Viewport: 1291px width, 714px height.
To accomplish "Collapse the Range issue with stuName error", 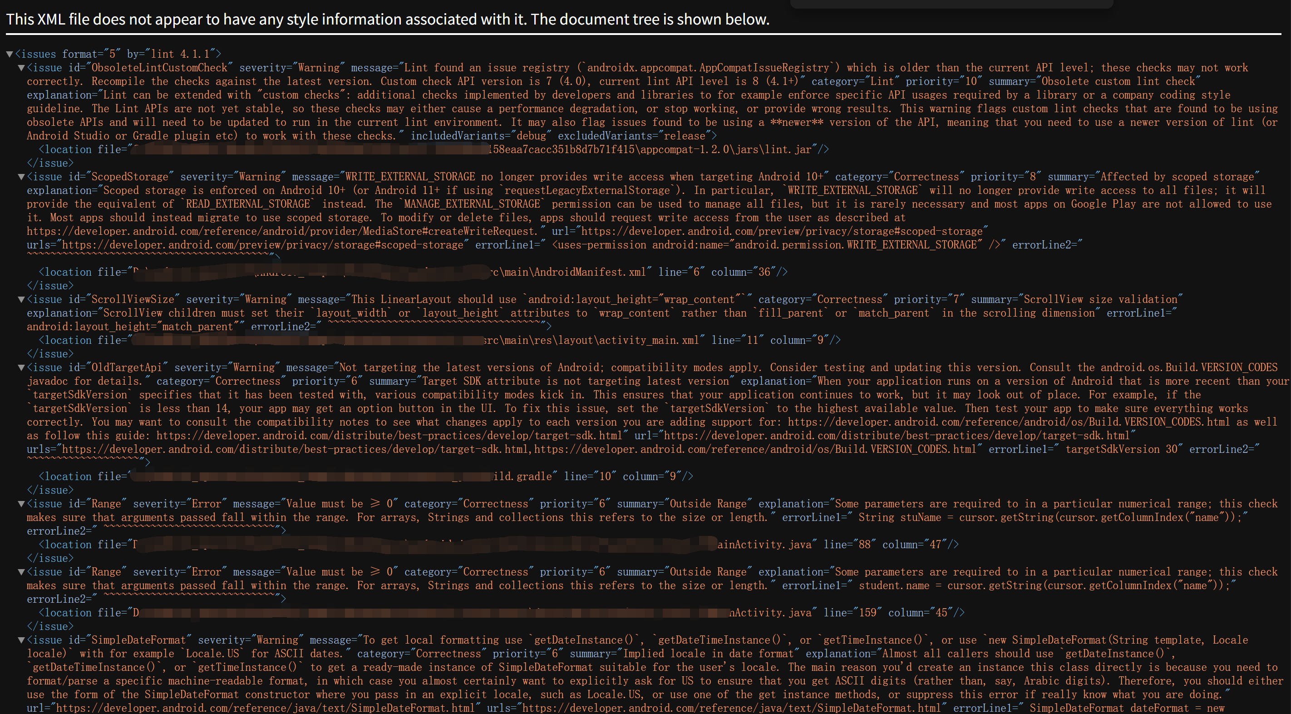I will coord(21,504).
